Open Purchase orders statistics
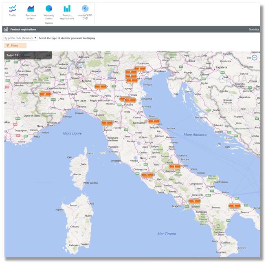The width and height of the screenshot is (266, 263). (31, 11)
